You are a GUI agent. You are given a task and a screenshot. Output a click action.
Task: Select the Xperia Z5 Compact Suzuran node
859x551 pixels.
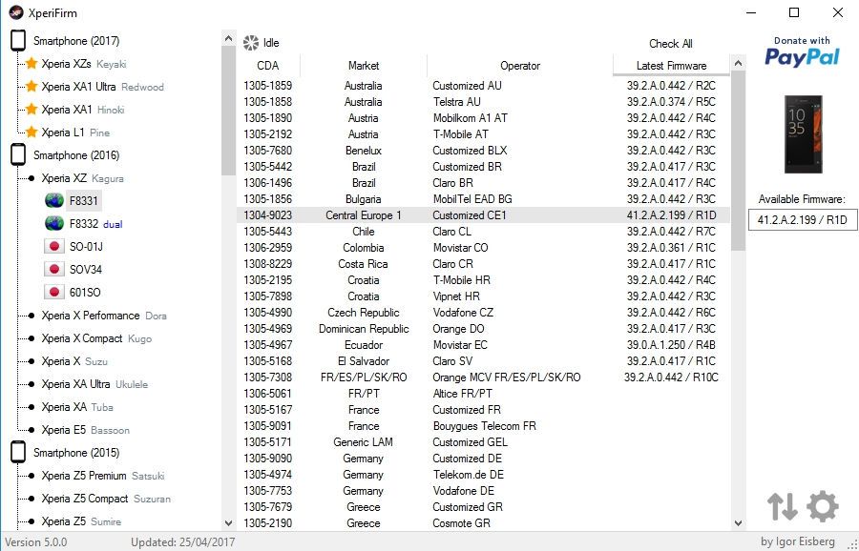106,499
